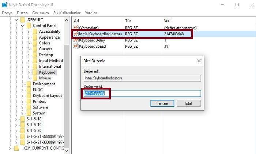Open the Görünüm menu
The height and width of the screenshot is (154, 256).
pos(41,13)
